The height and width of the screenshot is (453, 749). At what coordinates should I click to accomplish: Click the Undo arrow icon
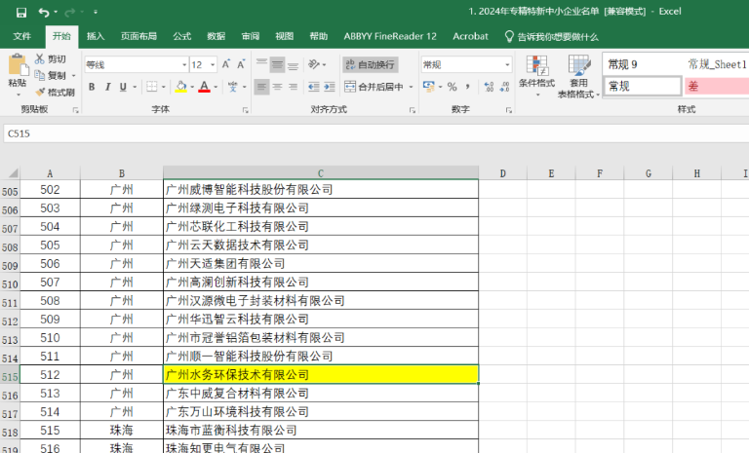pos(44,13)
